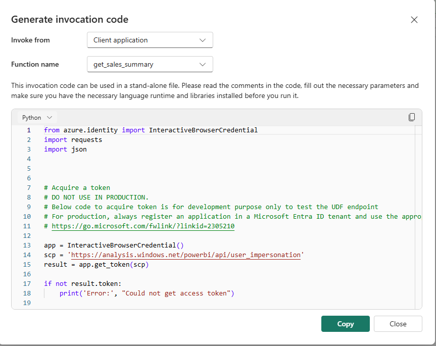
Task: Click line number 19 in the gutter
Action: pyautogui.click(x=27, y=303)
